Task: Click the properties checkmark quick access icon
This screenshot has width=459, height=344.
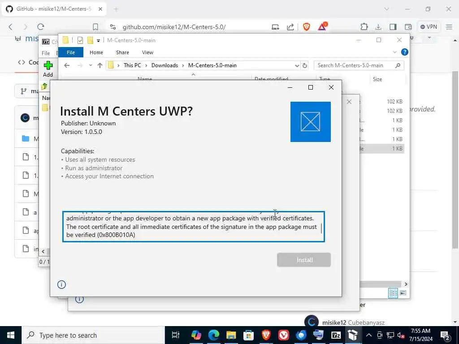Action: [x=80, y=40]
